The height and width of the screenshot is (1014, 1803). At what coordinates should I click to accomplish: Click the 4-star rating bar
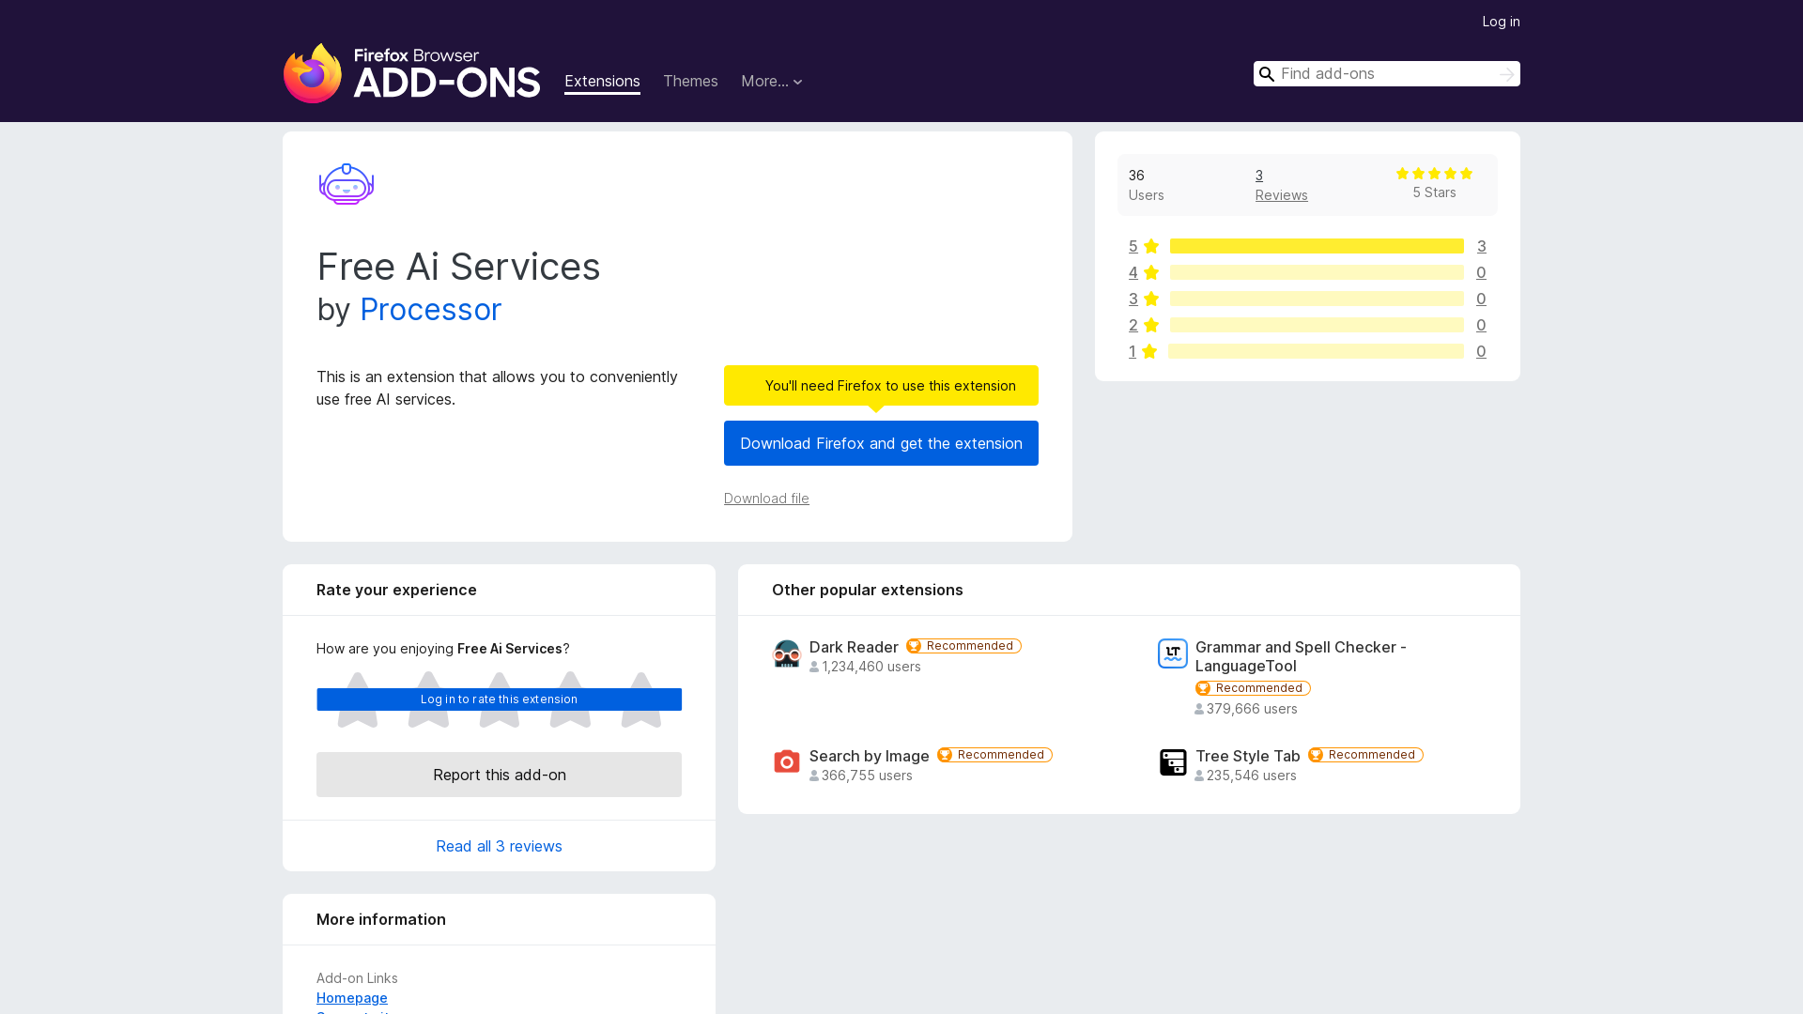[x=1317, y=272]
